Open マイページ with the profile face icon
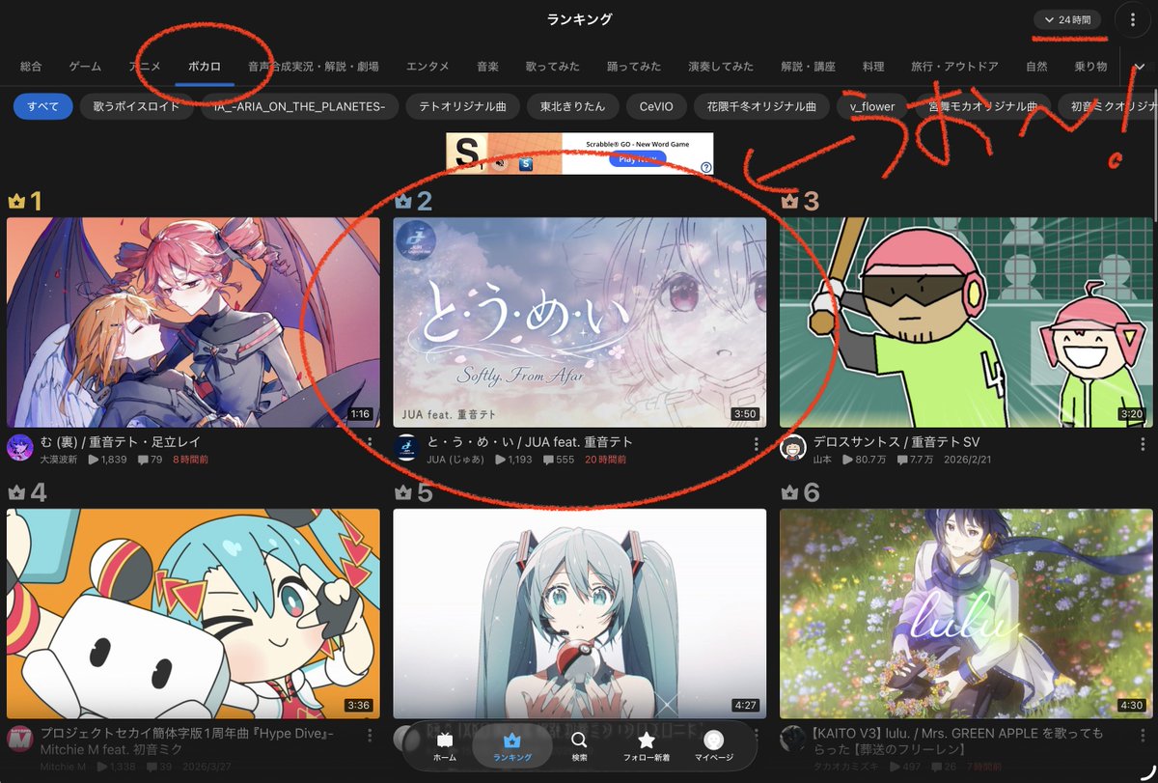Image resolution: width=1158 pixels, height=783 pixels. click(x=712, y=738)
